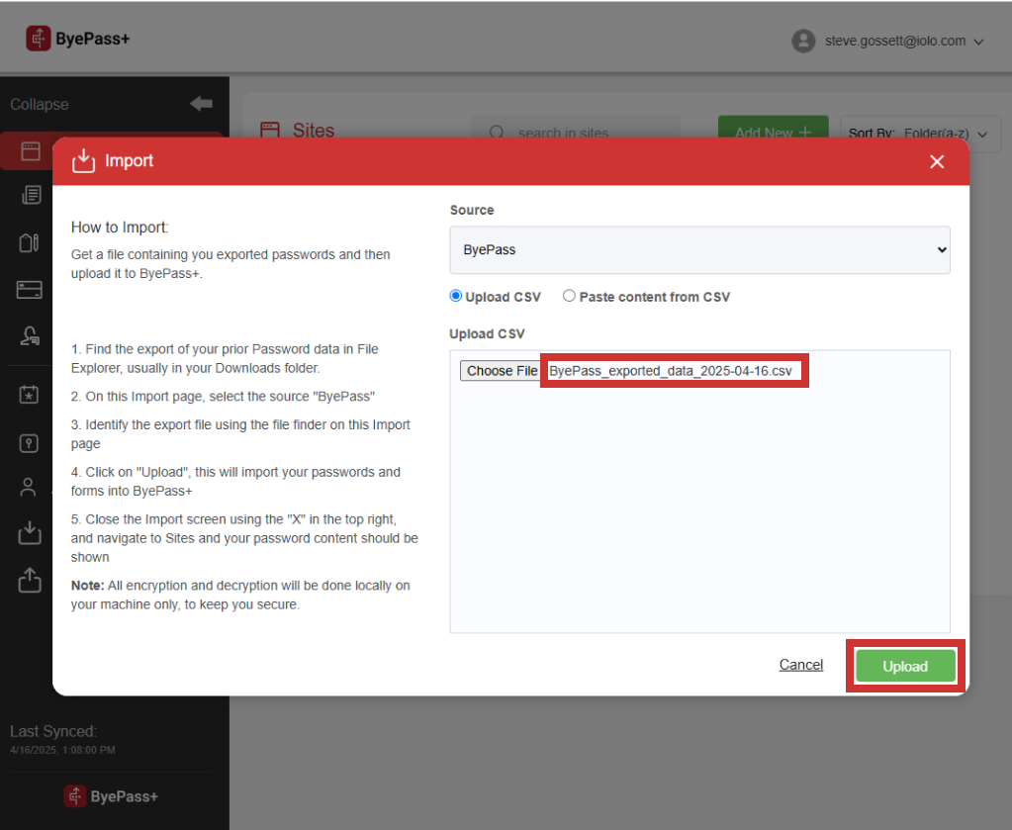Open the stacked notes document sidebar icon
The image size is (1012, 830).
pyautogui.click(x=31, y=195)
